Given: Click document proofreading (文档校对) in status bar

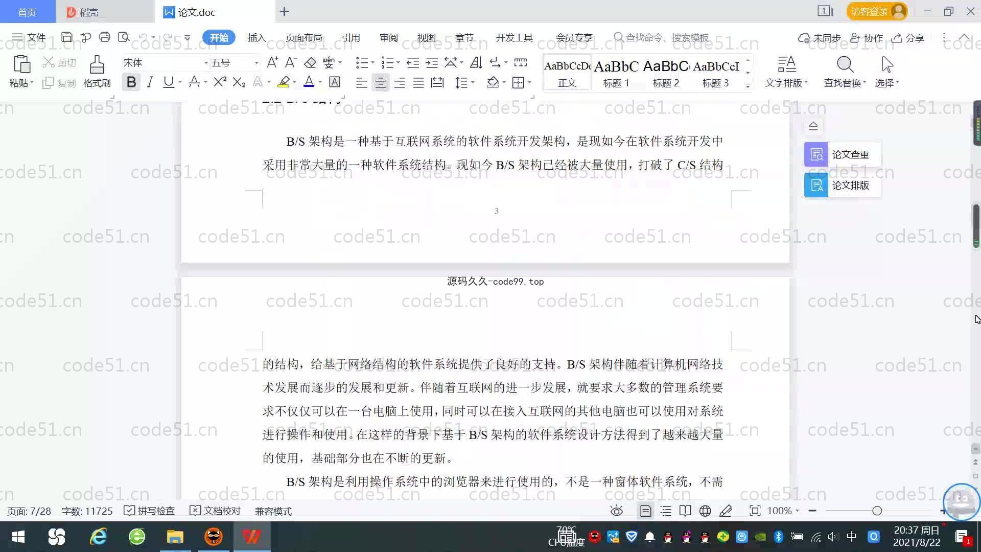Looking at the screenshot, I should click(215, 511).
